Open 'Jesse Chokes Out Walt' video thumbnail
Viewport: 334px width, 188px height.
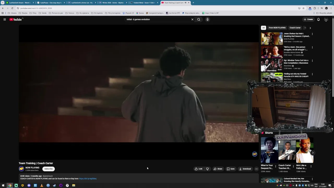click(272, 38)
